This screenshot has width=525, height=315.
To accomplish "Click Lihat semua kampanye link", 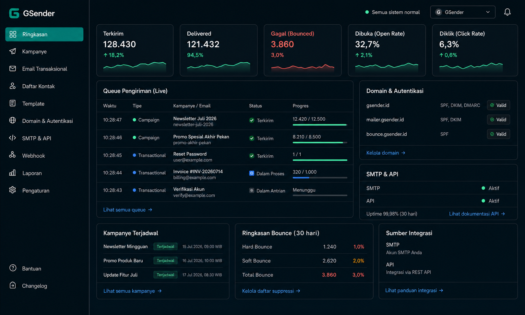I will (x=132, y=291).
